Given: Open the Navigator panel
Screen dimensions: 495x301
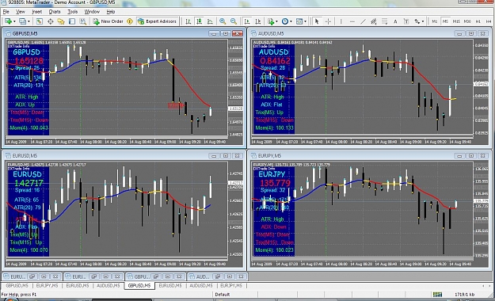Looking at the screenshot, I should click(61, 21).
